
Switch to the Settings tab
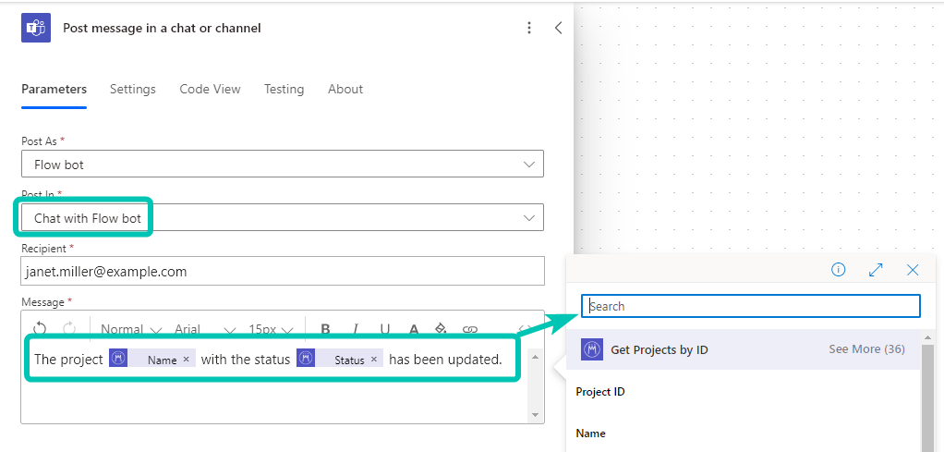click(132, 89)
